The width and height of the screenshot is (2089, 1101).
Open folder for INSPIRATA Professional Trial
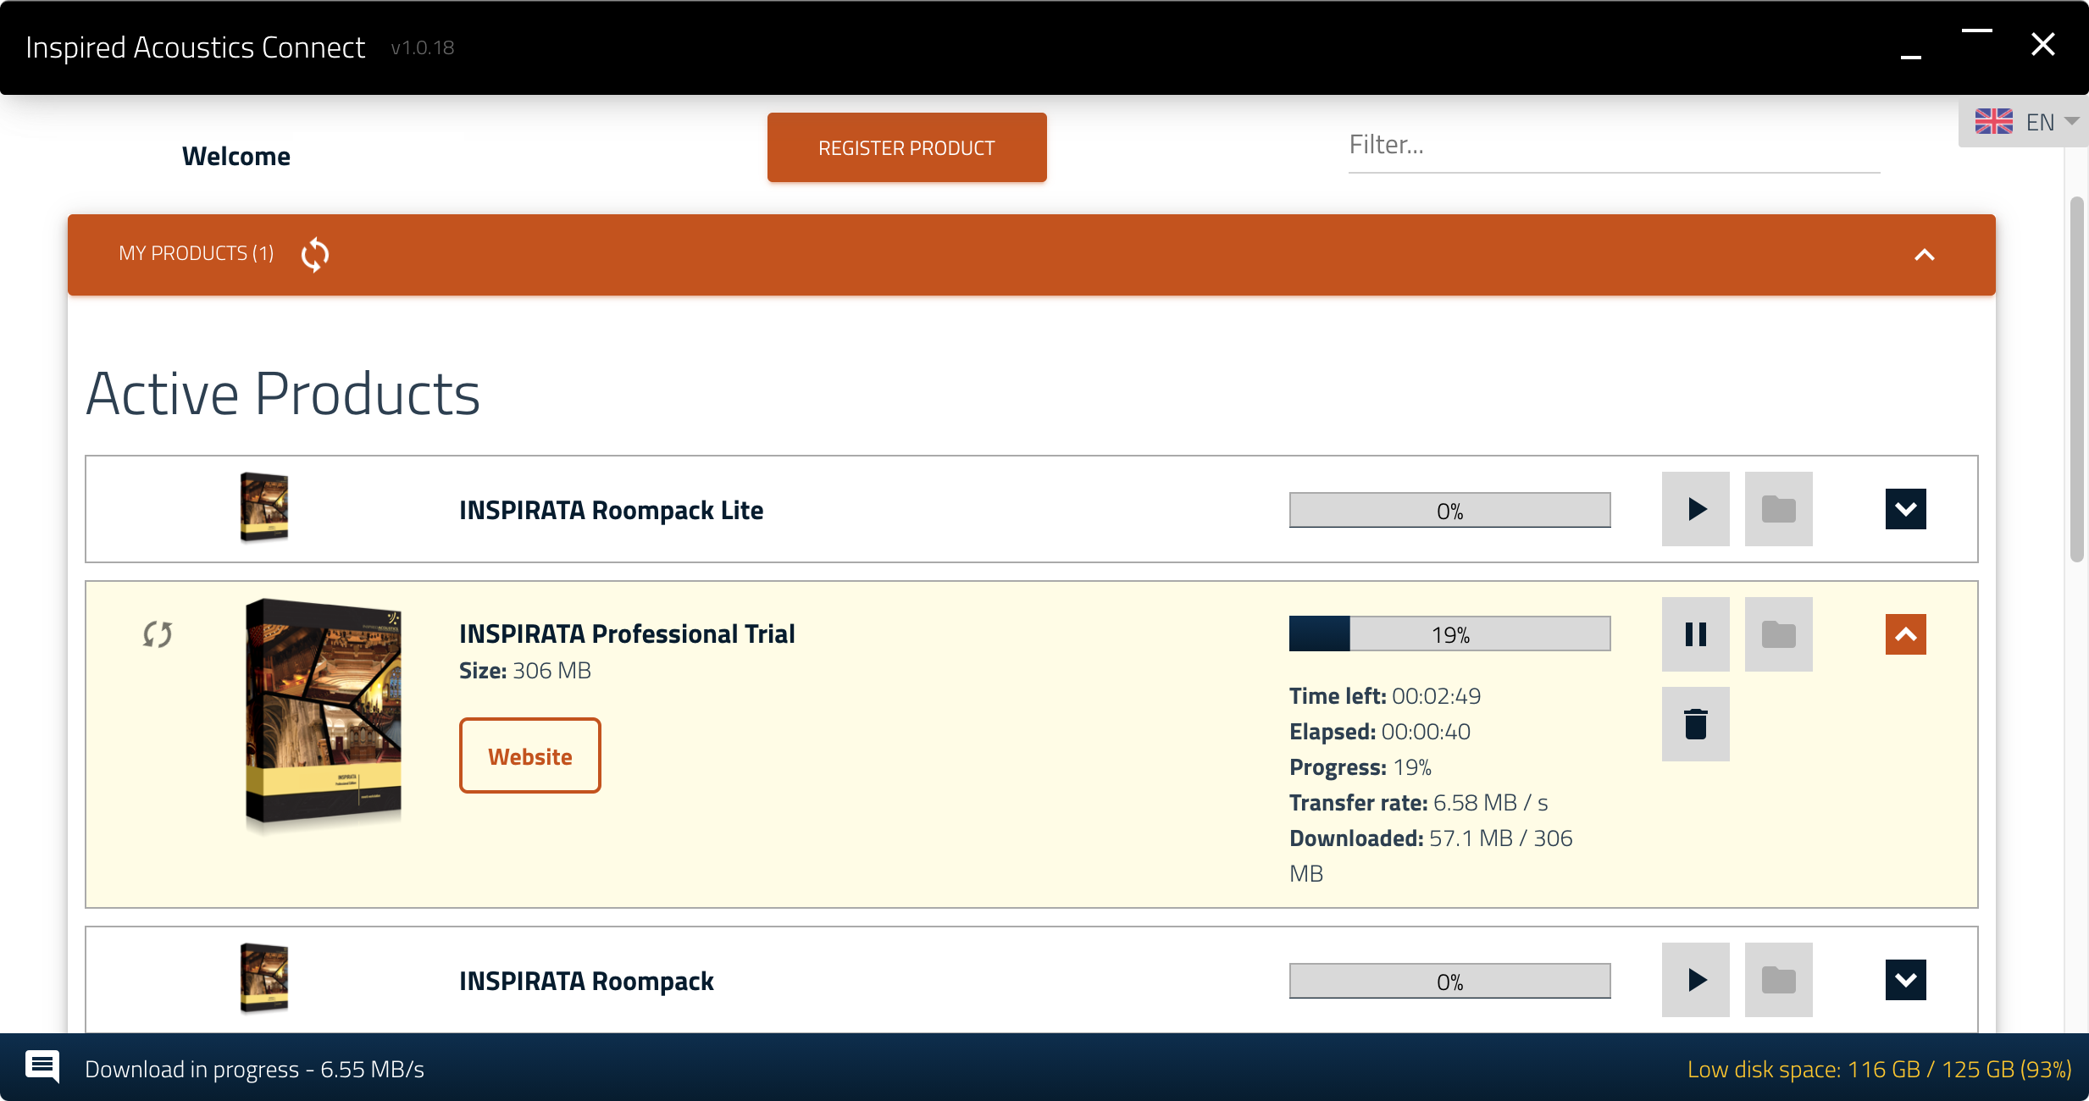(1779, 634)
